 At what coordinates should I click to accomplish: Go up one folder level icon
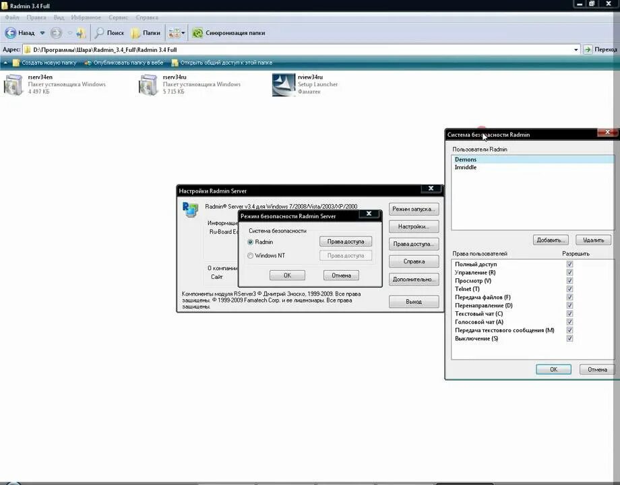coord(81,33)
